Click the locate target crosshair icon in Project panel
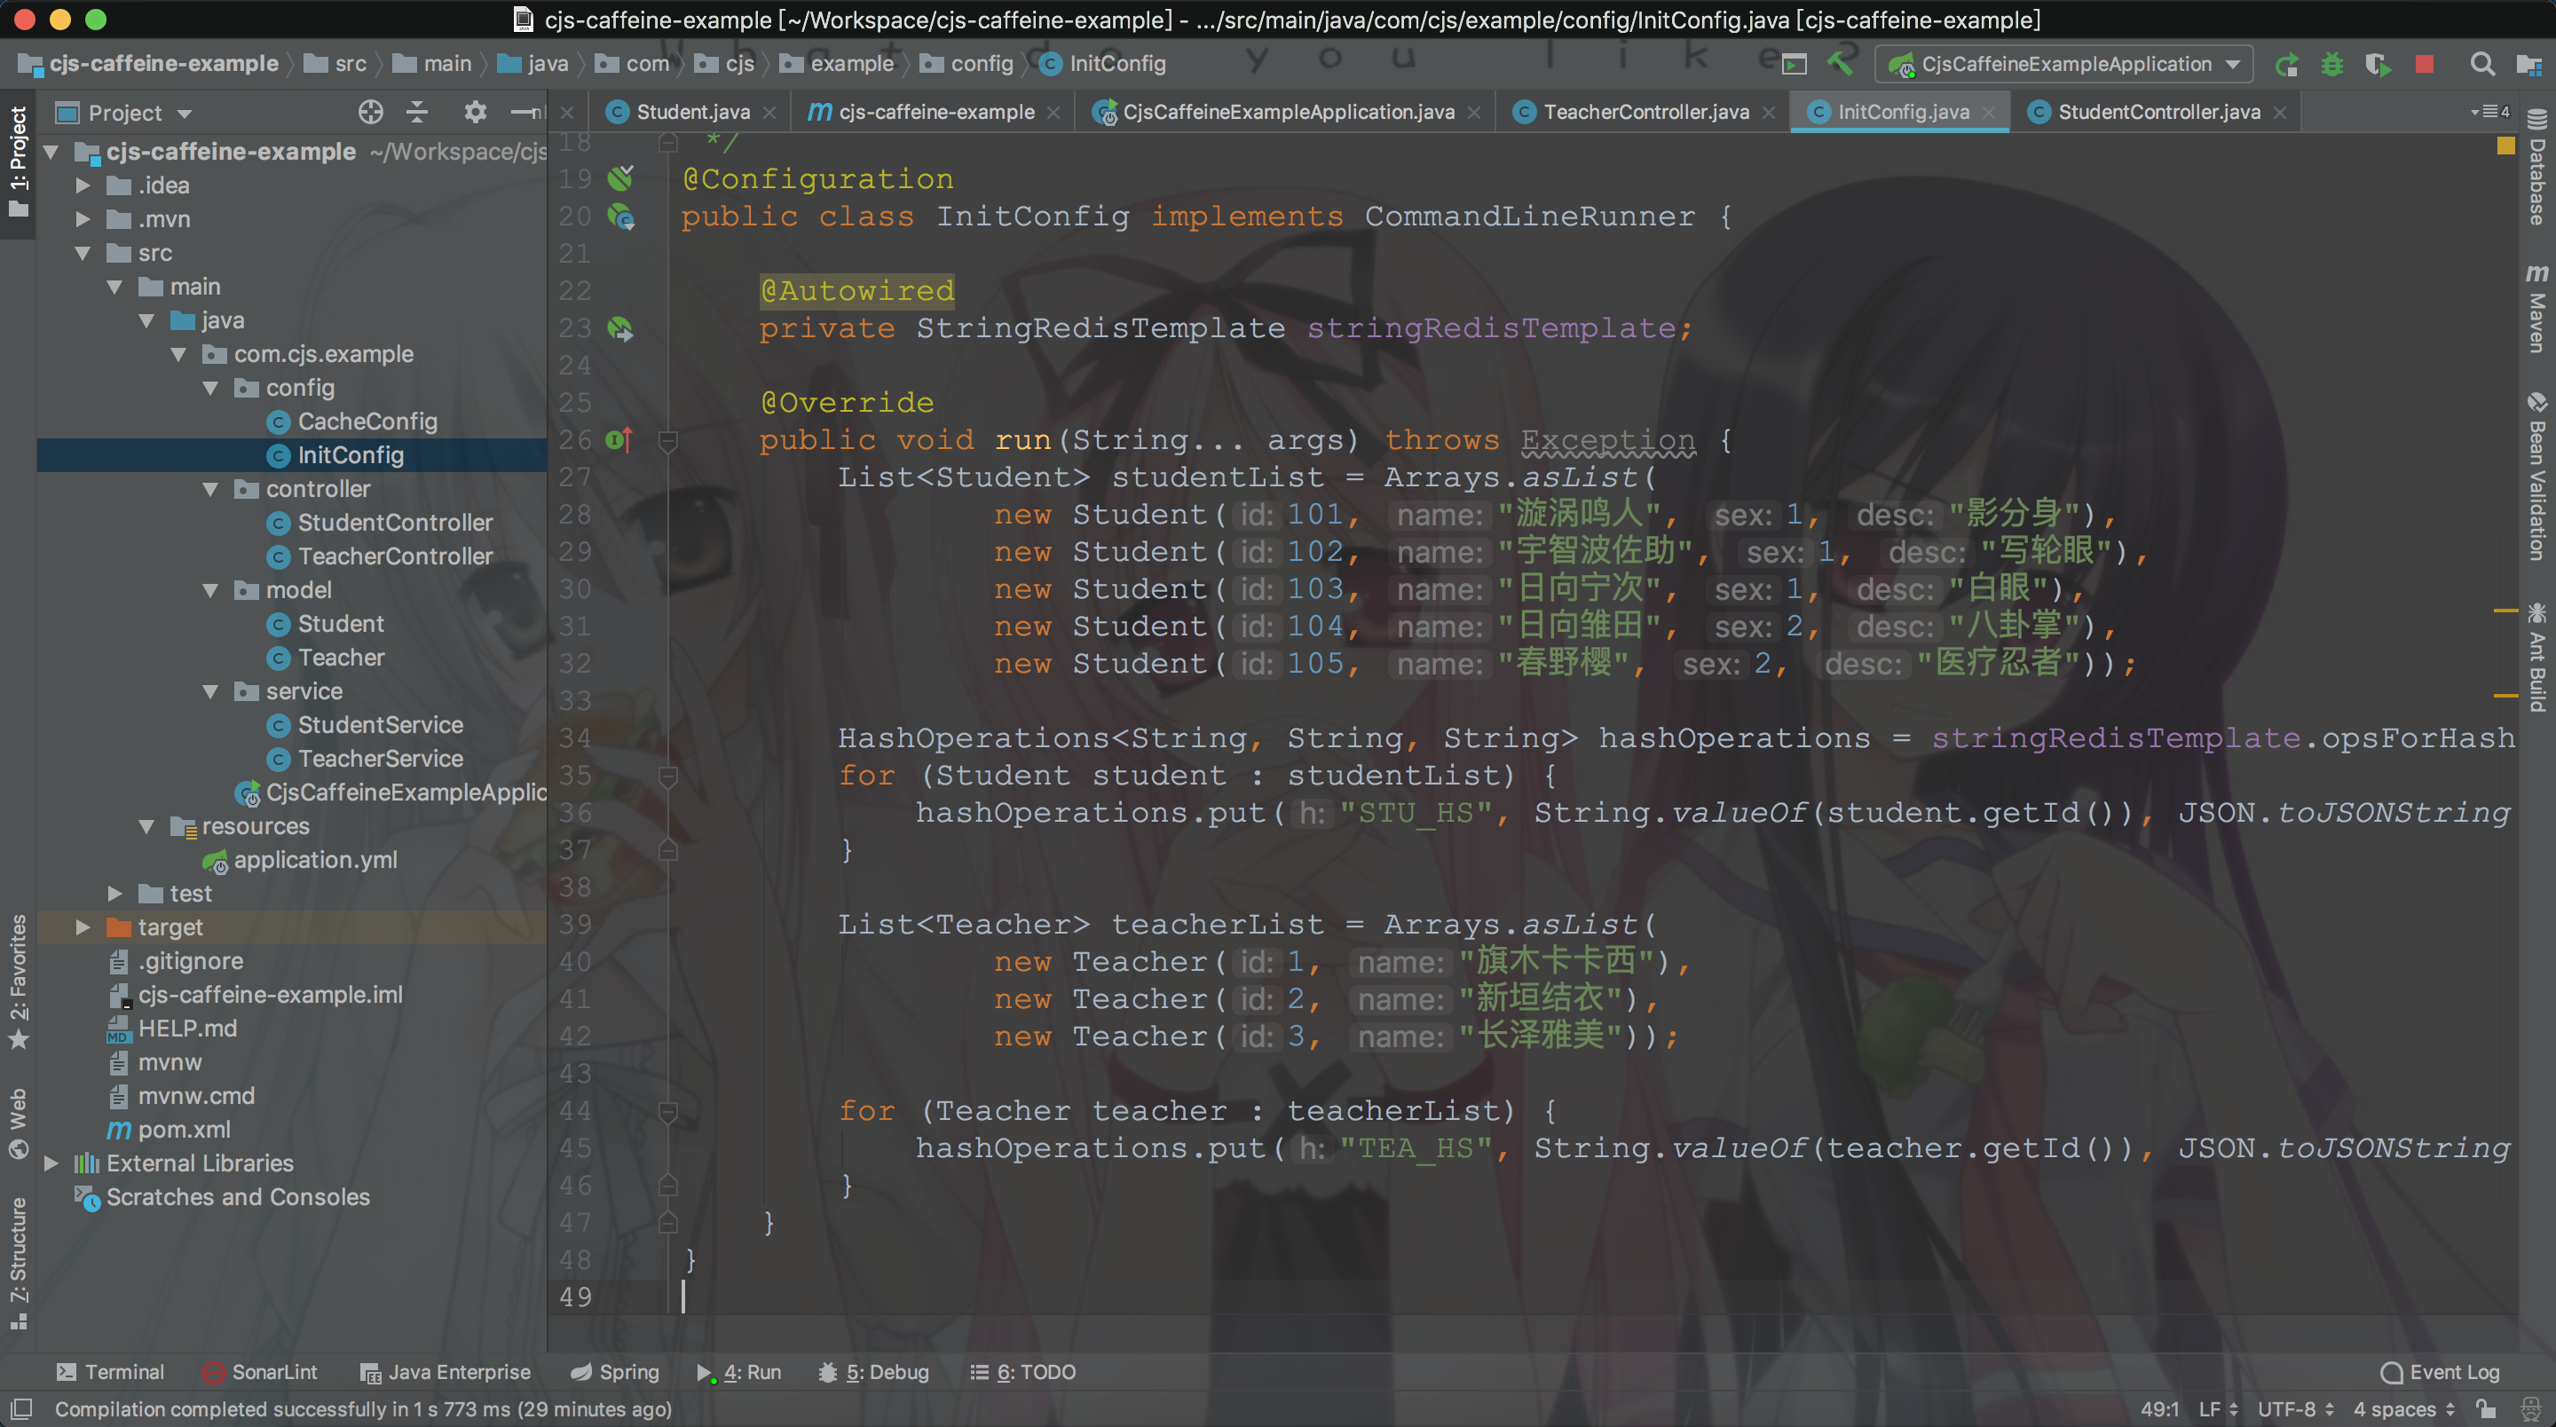2556x1427 pixels. click(370, 112)
